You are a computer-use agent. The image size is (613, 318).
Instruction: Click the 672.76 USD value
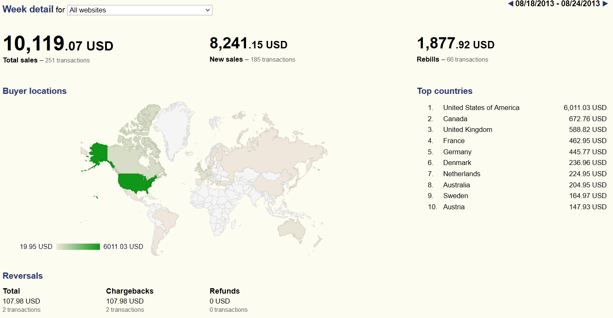click(x=588, y=119)
